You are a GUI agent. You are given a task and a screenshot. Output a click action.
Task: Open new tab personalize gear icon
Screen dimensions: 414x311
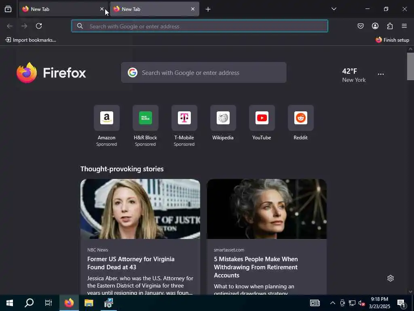click(x=391, y=278)
